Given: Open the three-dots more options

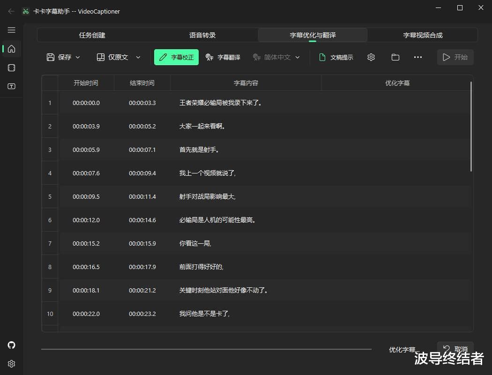Looking at the screenshot, I should click(417, 57).
